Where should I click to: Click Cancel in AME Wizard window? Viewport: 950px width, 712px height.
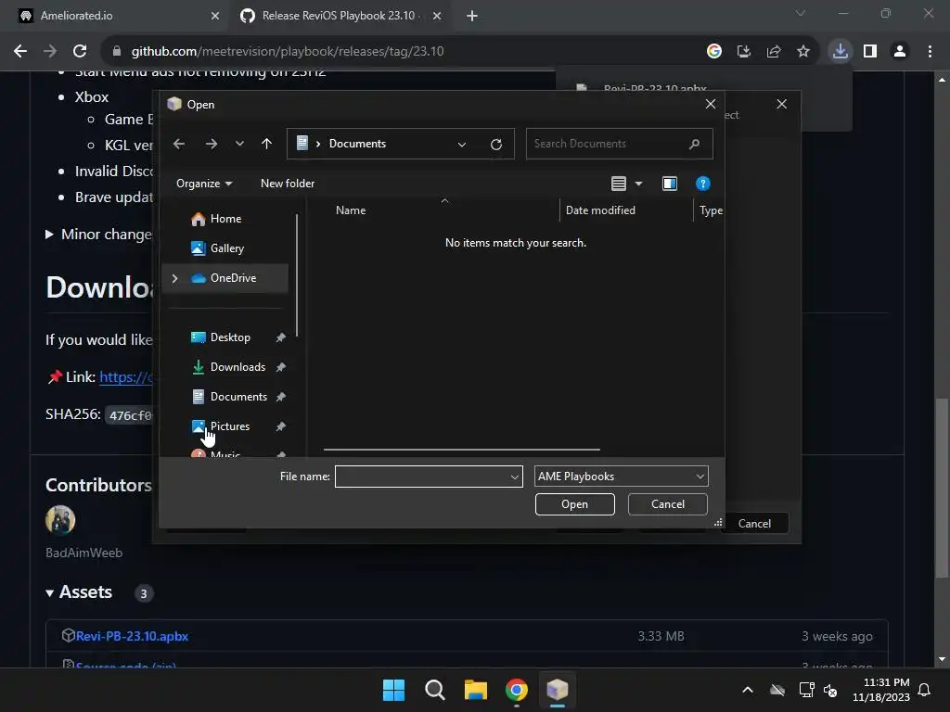755,524
